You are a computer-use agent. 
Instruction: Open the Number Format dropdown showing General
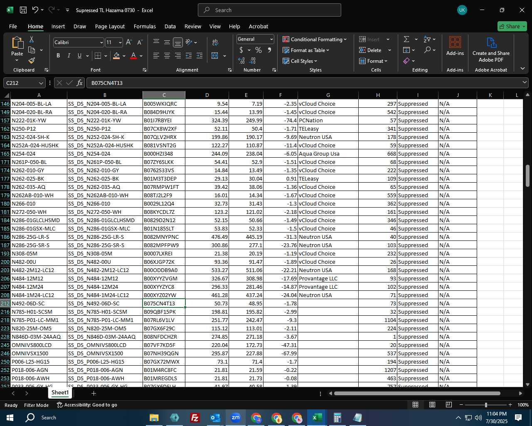[271, 39]
